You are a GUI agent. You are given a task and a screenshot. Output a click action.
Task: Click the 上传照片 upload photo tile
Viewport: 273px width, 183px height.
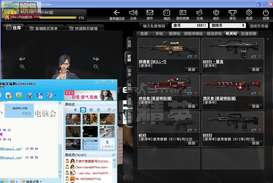[x=107, y=144]
